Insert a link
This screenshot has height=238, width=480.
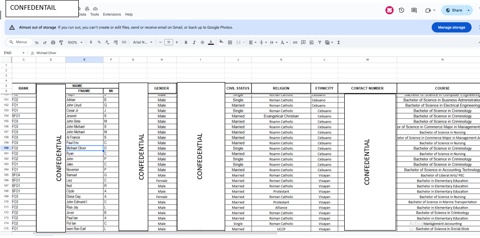[x=295, y=42]
